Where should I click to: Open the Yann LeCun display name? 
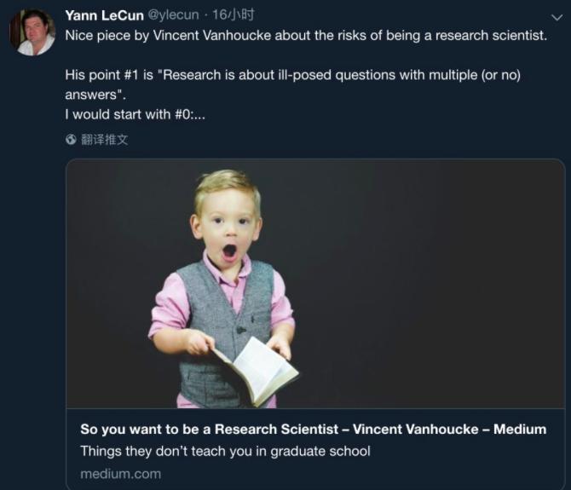pos(104,14)
